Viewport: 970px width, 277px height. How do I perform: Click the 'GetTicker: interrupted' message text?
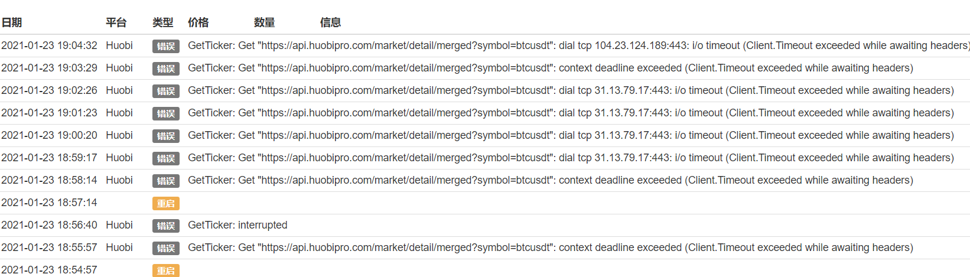(237, 225)
